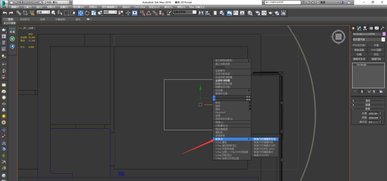The height and width of the screenshot is (181, 387).
Task: Click the Undo arrow in the toolbar
Action: click(x=5, y=13)
